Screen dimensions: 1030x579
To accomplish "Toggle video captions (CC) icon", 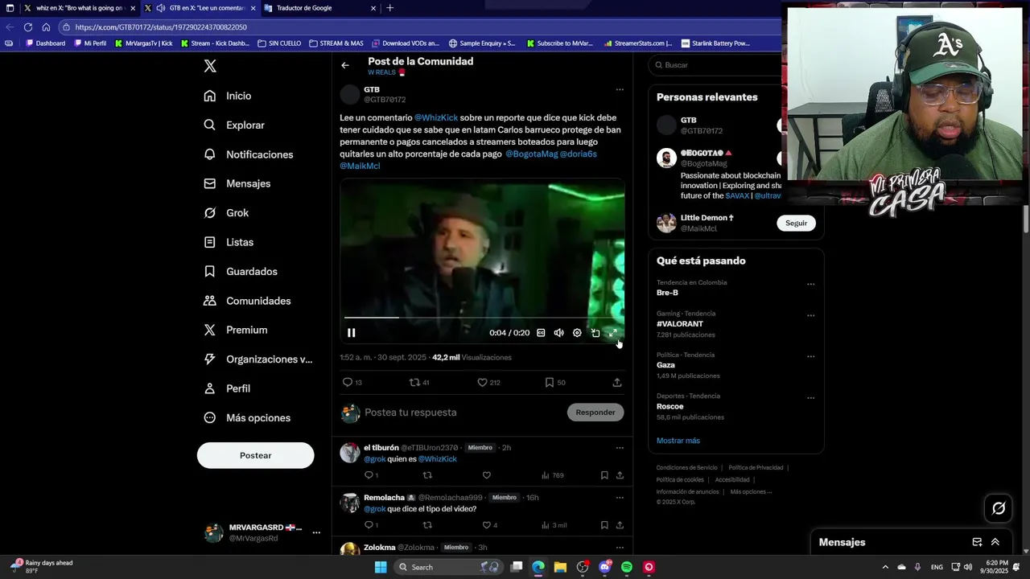I will [541, 333].
